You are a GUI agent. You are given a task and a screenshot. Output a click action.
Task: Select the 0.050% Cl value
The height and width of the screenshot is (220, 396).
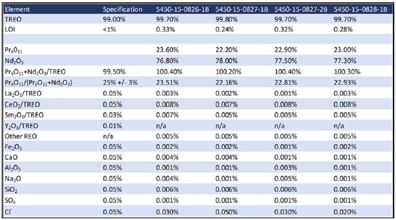tap(227, 212)
